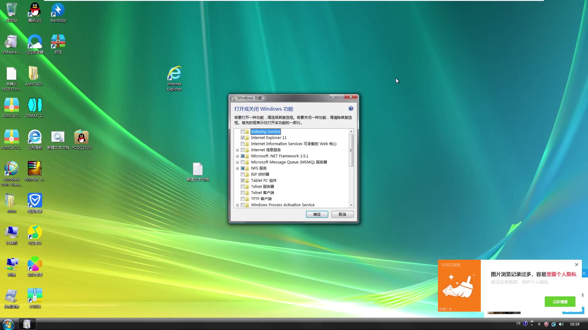Expand Windows Process Activation Service node
Viewport: 588px width, 330px height.
point(237,205)
